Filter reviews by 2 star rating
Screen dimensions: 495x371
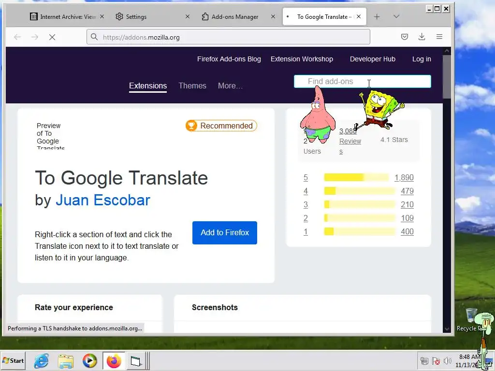pos(306,218)
